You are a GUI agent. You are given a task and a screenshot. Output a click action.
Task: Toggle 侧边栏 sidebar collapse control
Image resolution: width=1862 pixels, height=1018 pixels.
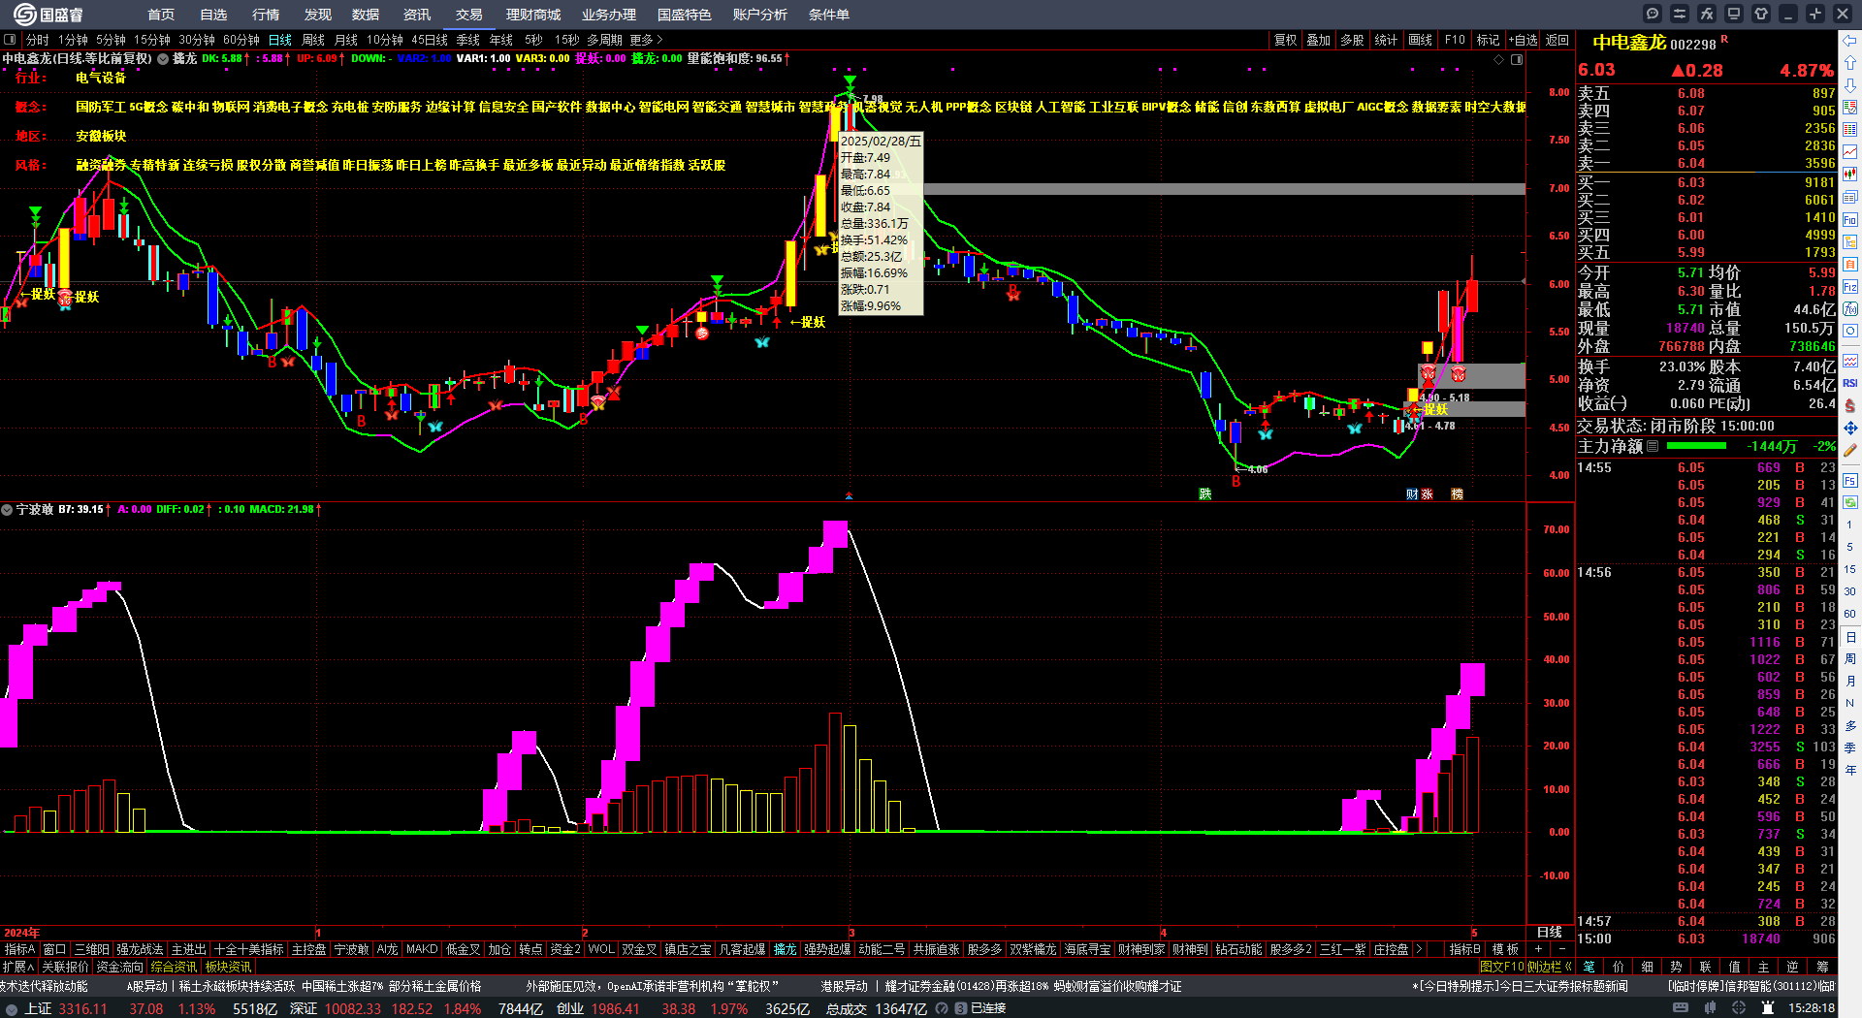(x=1550, y=967)
